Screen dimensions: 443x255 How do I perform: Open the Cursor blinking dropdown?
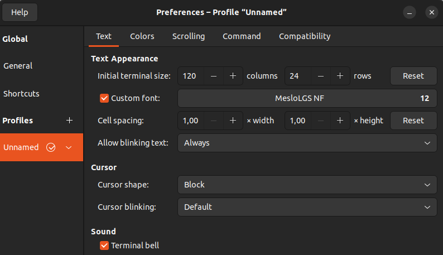(x=307, y=207)
